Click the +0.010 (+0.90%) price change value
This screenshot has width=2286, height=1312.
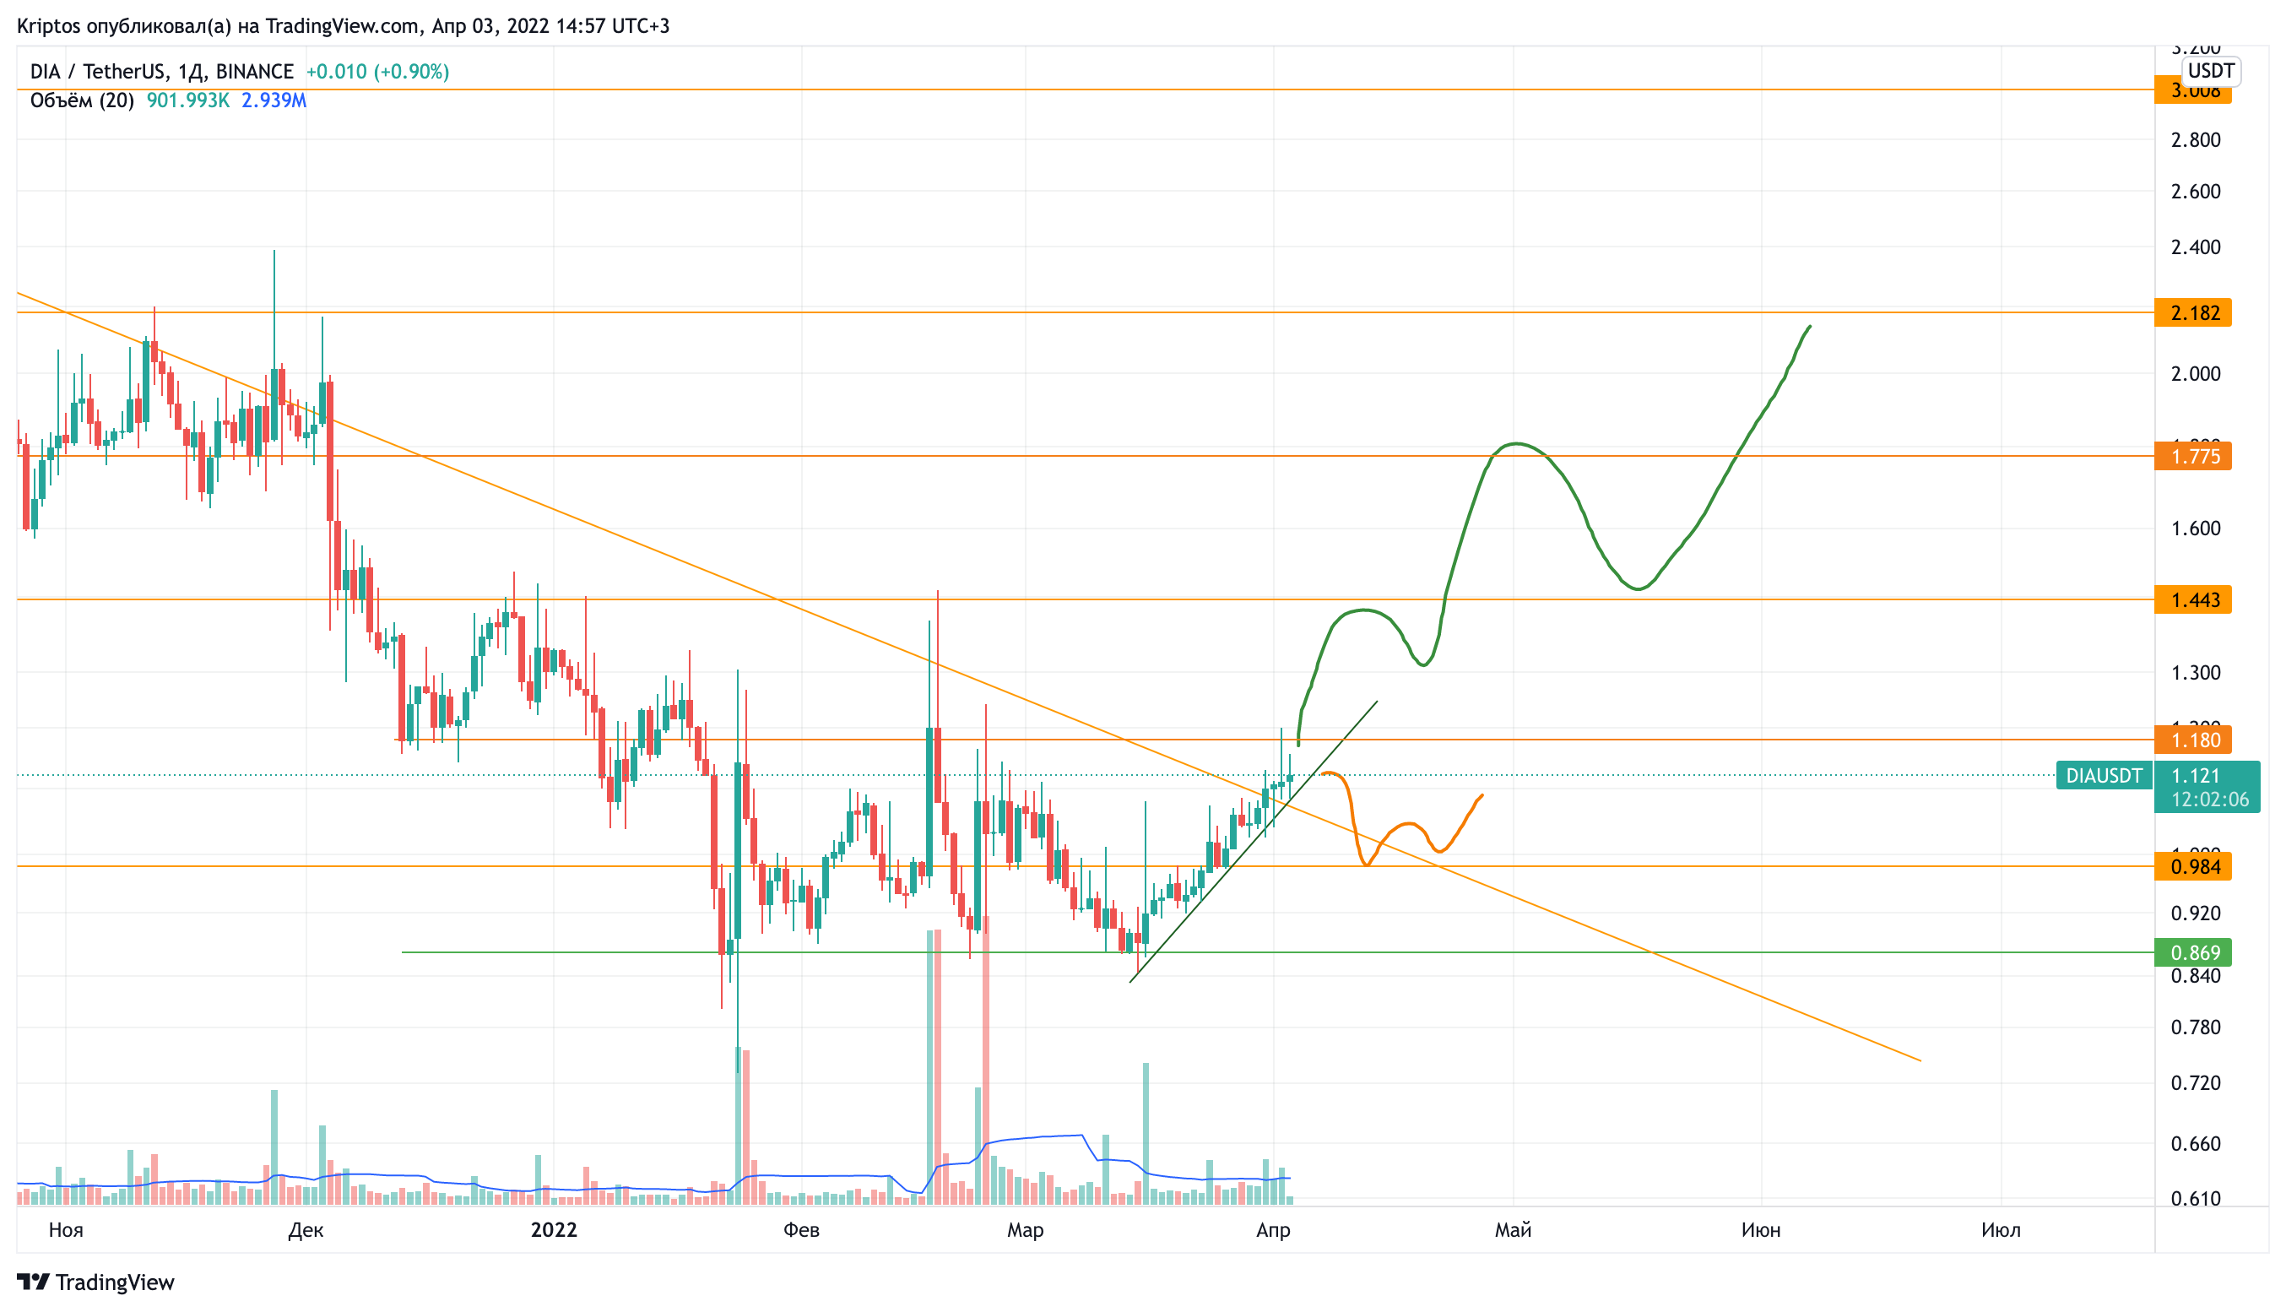point(377,71)
